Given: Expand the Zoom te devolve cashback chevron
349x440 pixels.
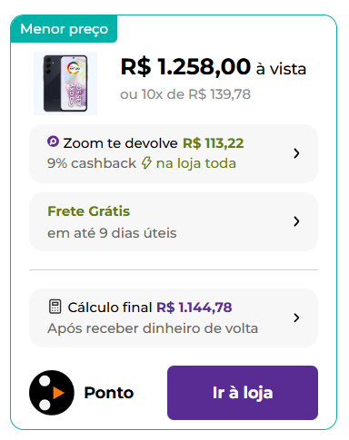Looking at the screenshot, I should pyautogui.click(x=296, y=153).
